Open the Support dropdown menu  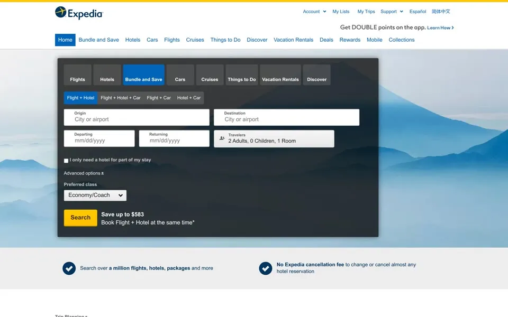[x=392, y=11]
